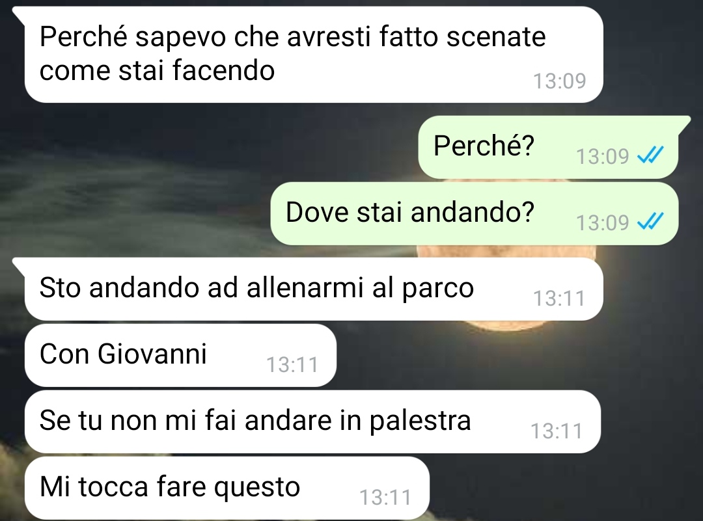Click the 13:11 timestamp on "Mi tocca fare questo"

385,497
